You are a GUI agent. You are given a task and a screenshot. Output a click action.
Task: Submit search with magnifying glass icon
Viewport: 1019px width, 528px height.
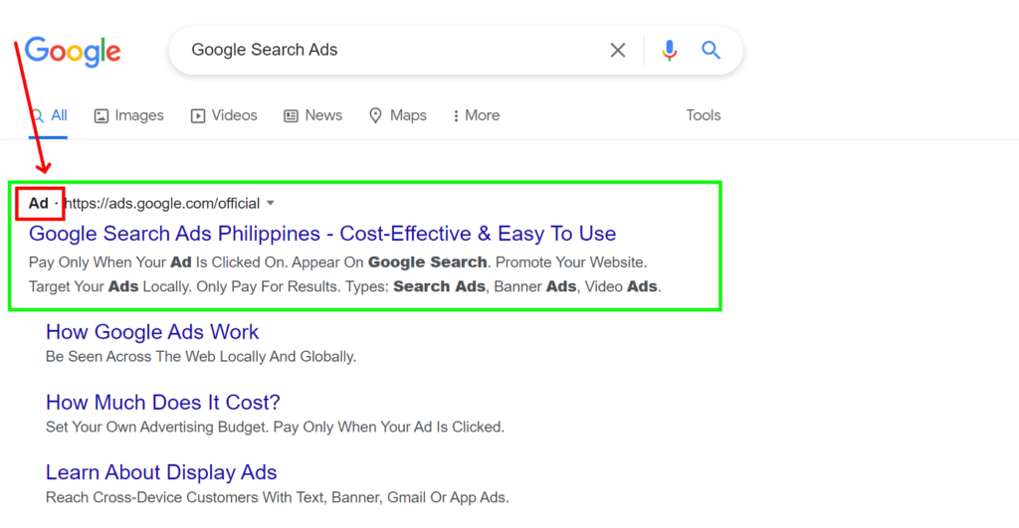pyautogui.click(x=711, y=50)
